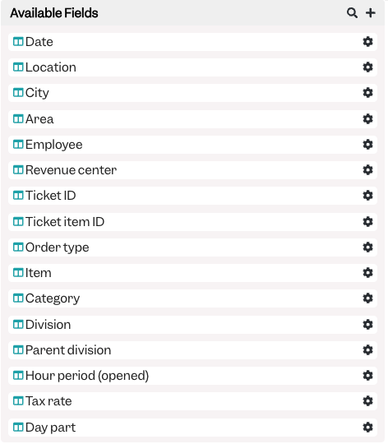Choose the Item field
Image resolution: width=388 pixels, height=444 pixels.
192,273
